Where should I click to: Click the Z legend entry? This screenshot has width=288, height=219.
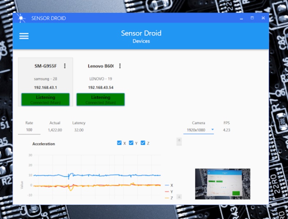169,198
